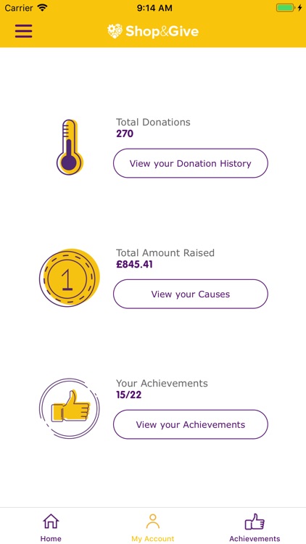The image size is (306, 544).
Task: Switch to the Achievements tab label
Action: coord(255,539)
